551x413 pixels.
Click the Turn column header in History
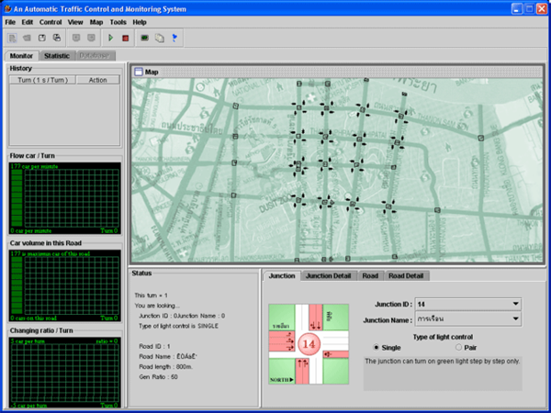click(x=43, y=80)
